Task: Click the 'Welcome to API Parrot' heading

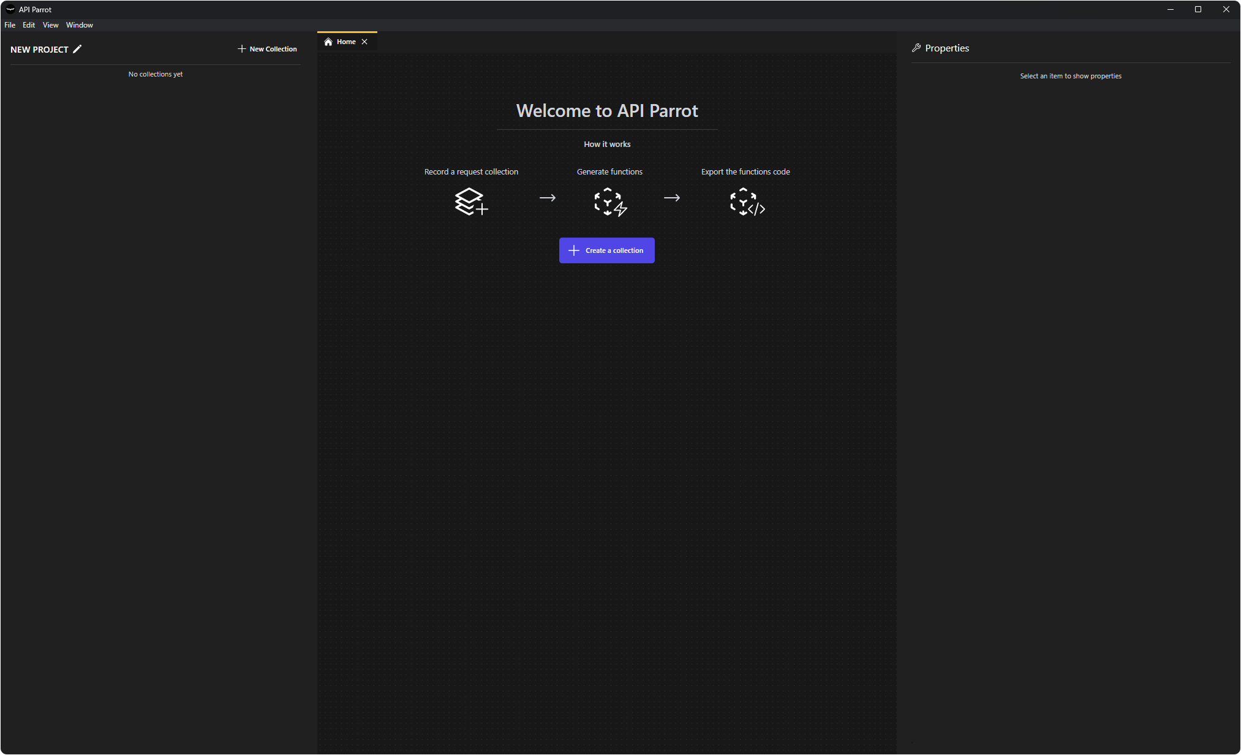Action: point(607,111)
